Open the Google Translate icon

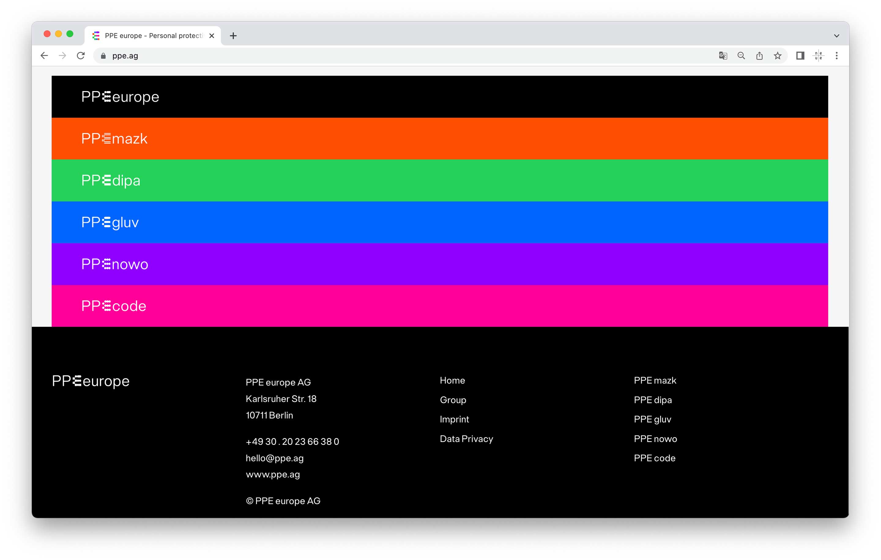pyautogui.click(x=723, y=56)
